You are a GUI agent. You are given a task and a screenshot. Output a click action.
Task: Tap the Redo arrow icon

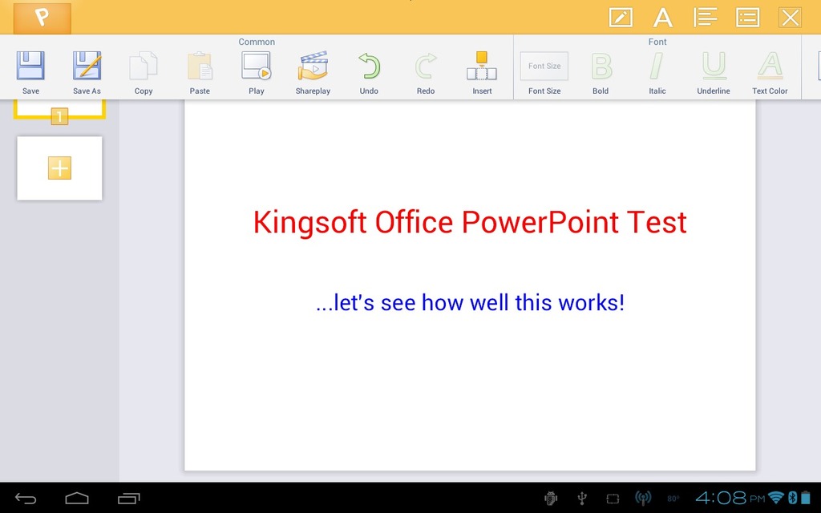pos(426,66)
